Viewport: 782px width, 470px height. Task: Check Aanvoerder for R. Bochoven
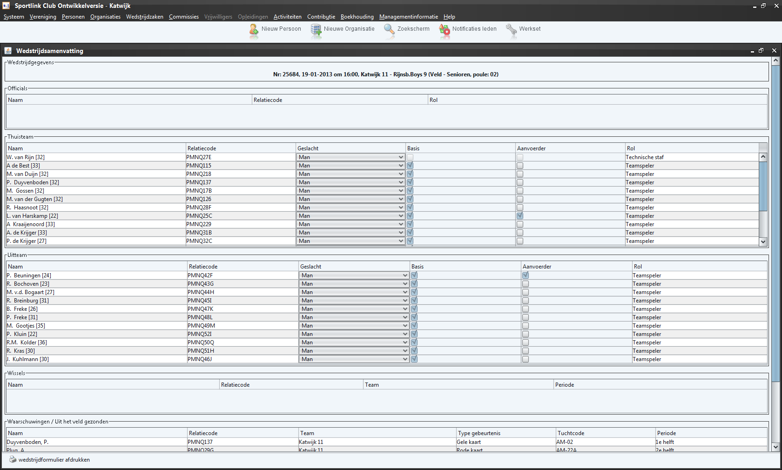tap(526, 284)
